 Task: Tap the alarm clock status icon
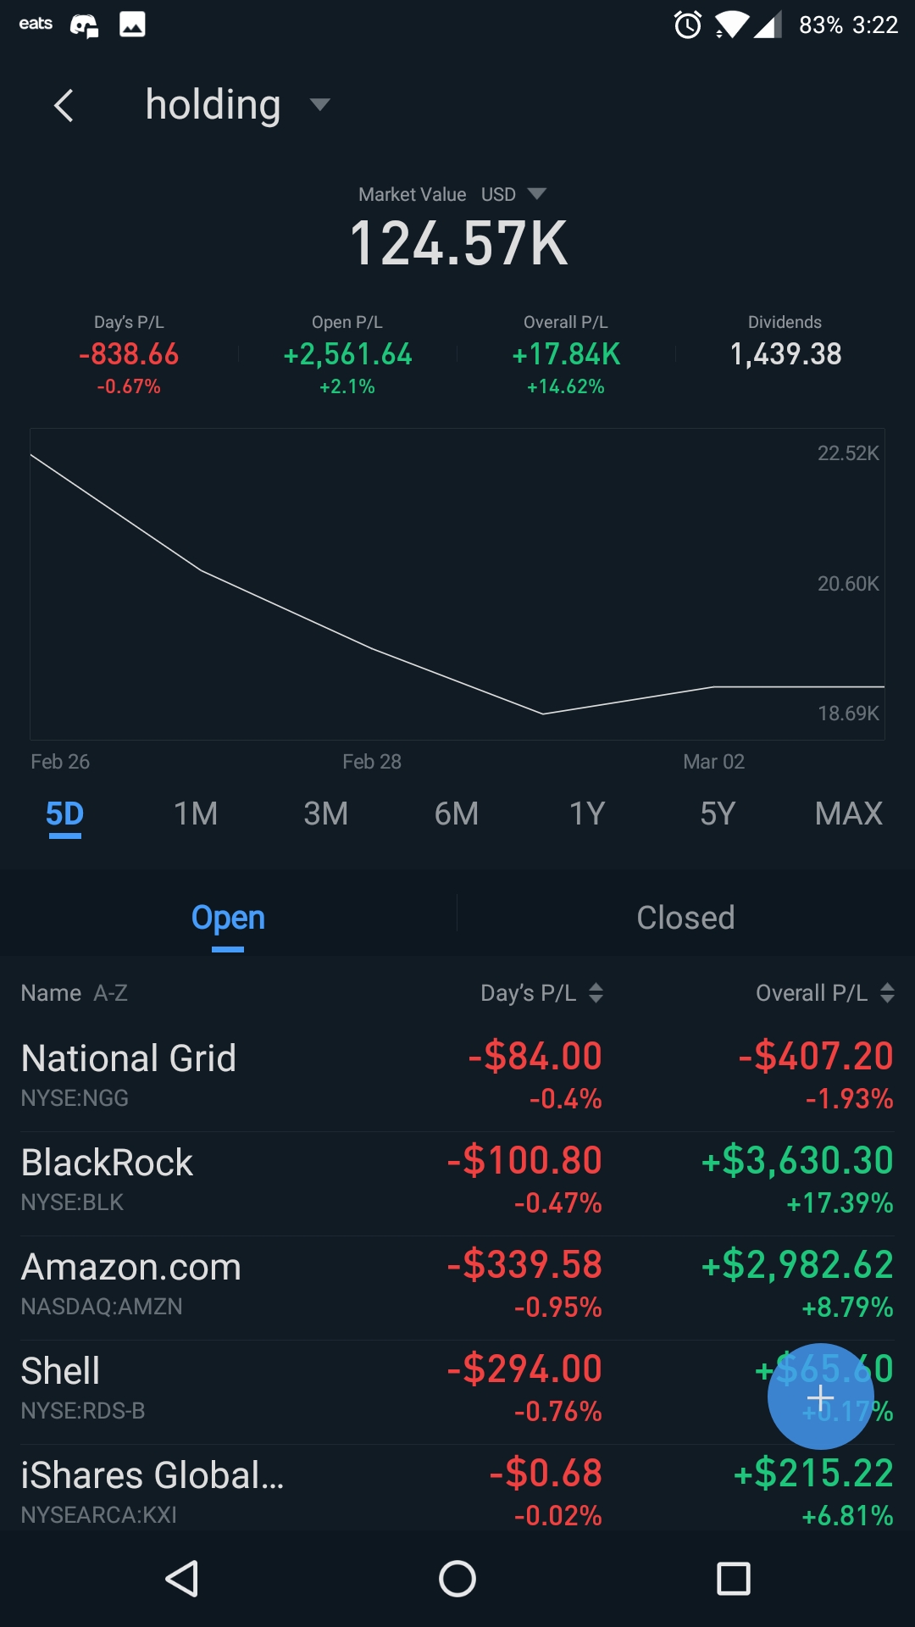click(x=687, y=25)
